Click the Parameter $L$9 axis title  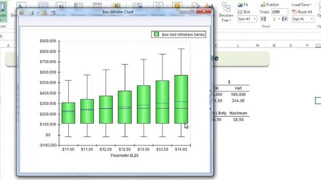[x=124, y=155]
